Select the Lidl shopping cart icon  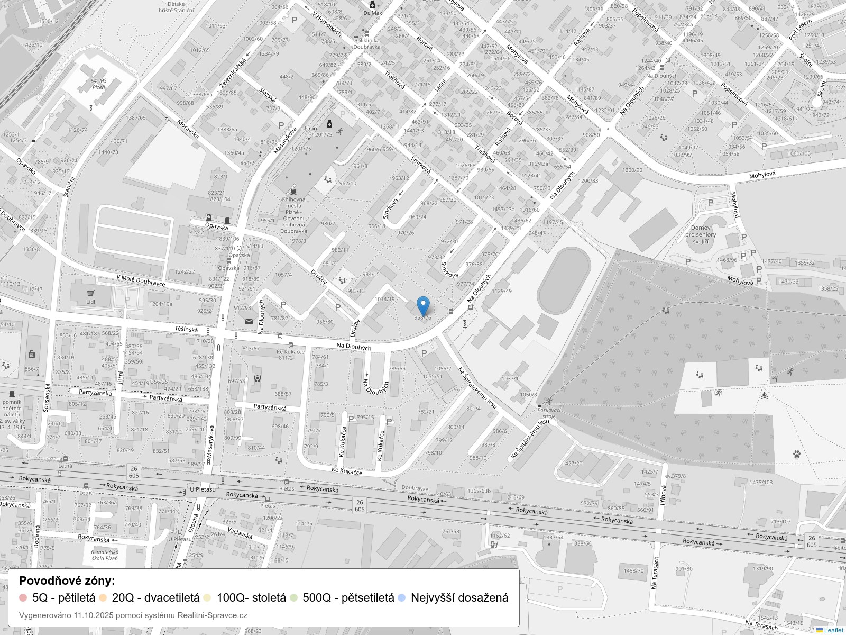[x=91, y=293]
